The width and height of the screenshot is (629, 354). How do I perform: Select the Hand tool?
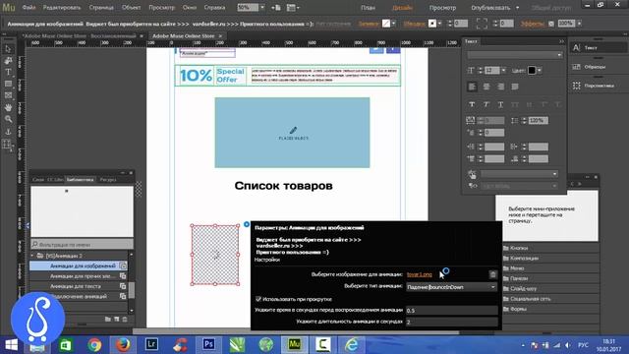pyautogui.click(x=8, y=107)
